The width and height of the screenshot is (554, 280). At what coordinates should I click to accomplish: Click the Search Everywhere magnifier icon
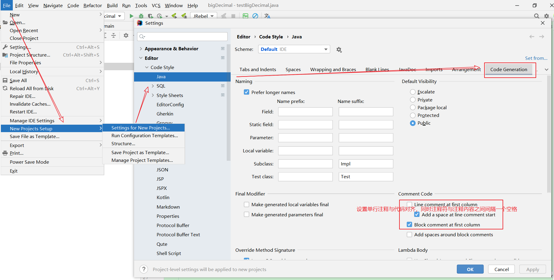[536, 16]
